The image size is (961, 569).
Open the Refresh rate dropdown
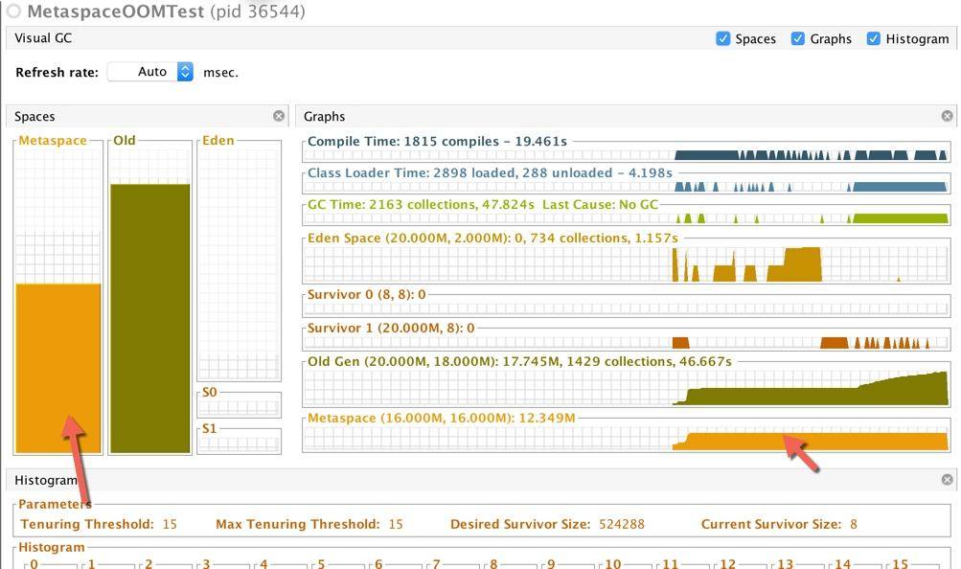tap(185, 72)
